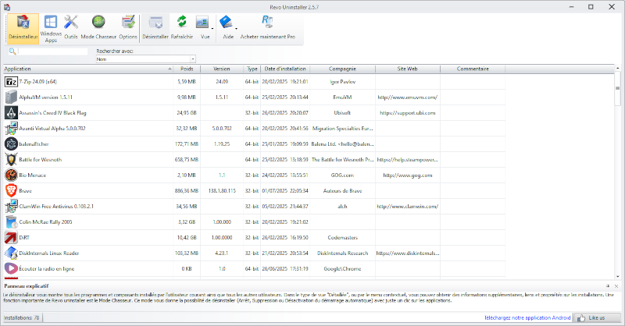The image size is (625, 326).
Task: Open Options toolbar icon
Action: pyautogui.click(x=128, y=28)
